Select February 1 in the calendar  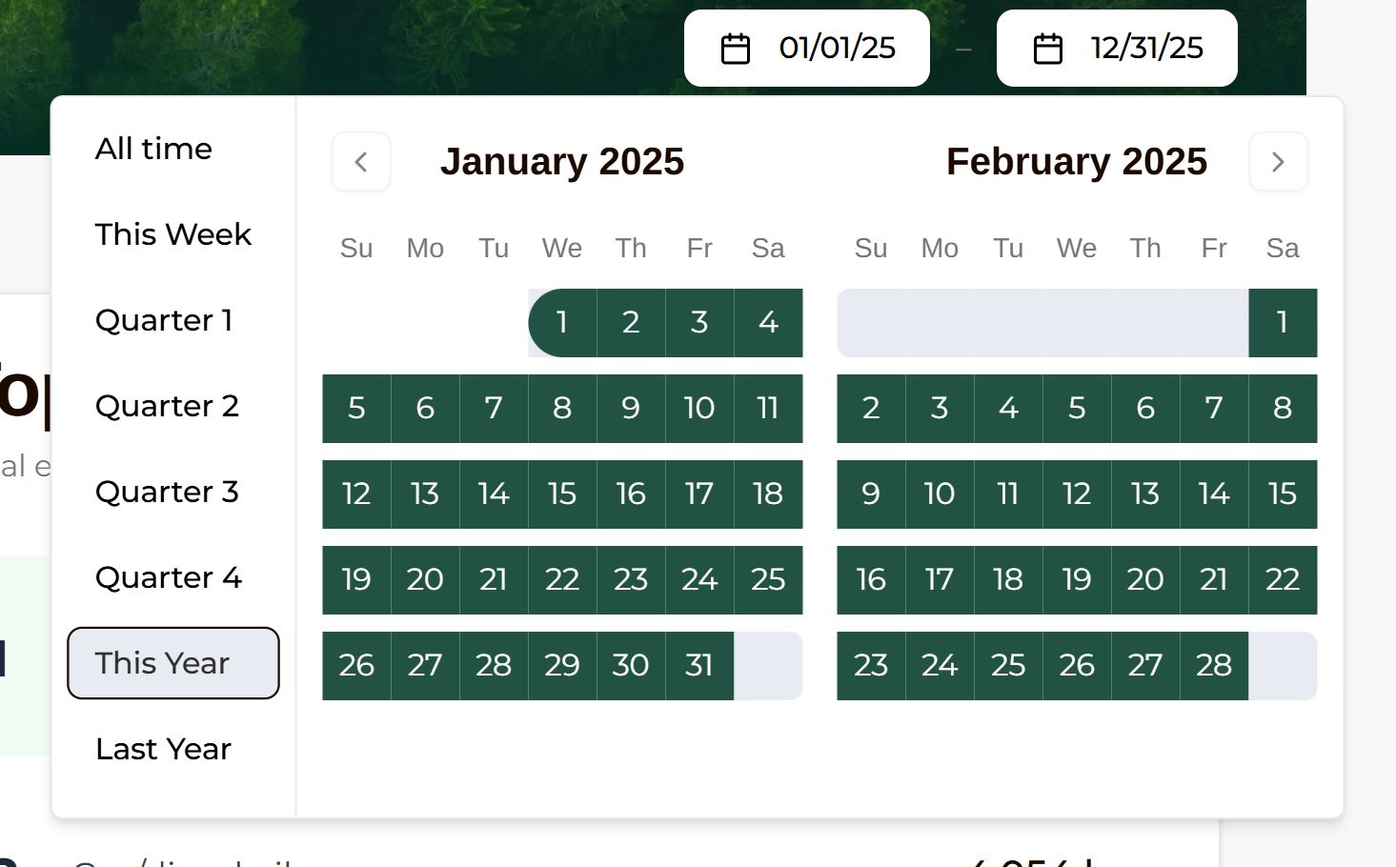1283,323
